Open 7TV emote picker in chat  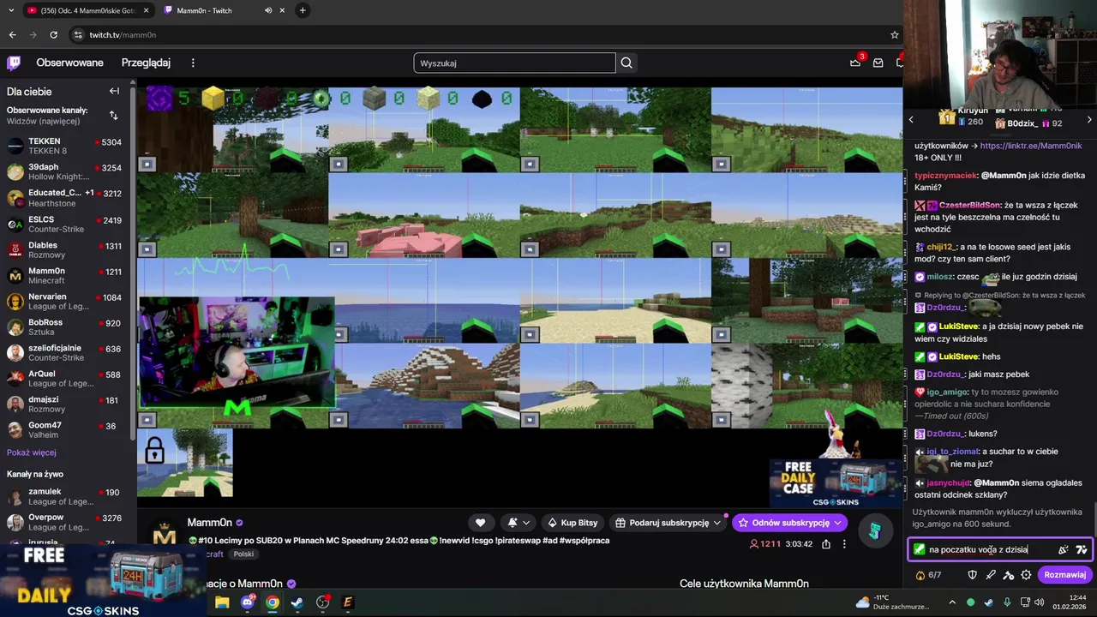click(1082, 549)
